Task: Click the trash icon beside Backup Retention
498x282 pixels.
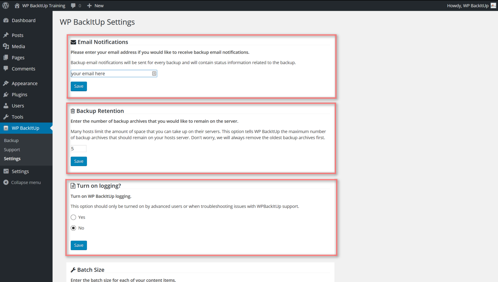Action: (x=73, y=111)
